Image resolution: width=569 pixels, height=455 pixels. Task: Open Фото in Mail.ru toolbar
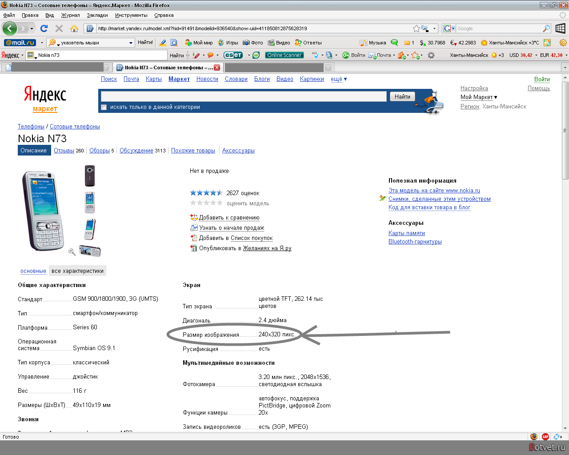(x=253, y=43)
